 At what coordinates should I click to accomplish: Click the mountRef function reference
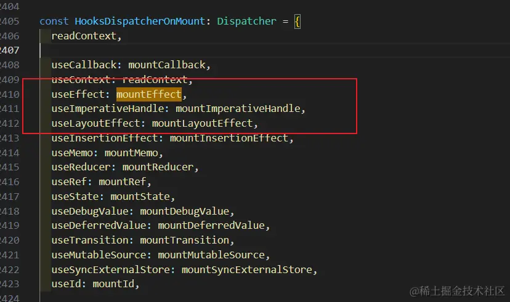point(123,182)
